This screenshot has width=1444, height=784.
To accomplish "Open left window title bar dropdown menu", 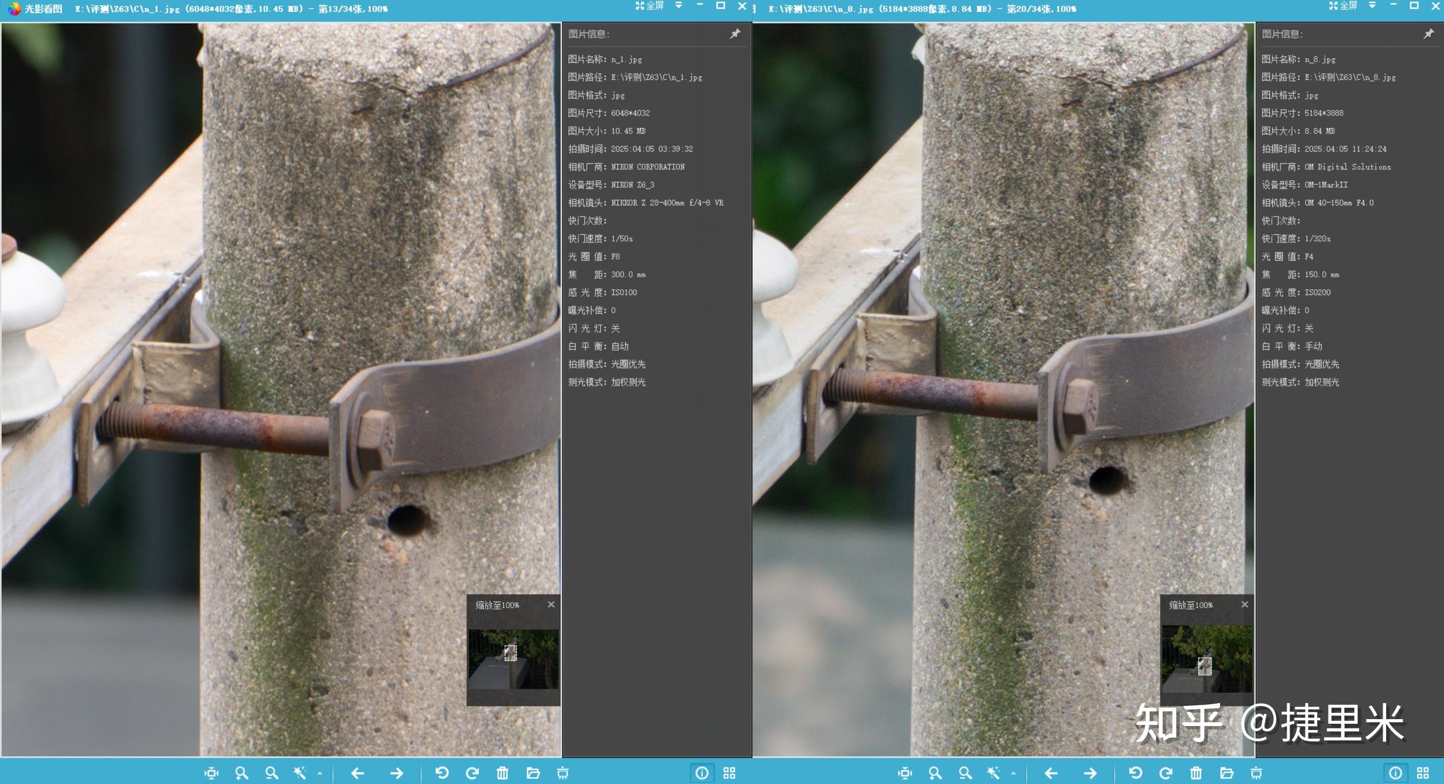I will (679, 6).
